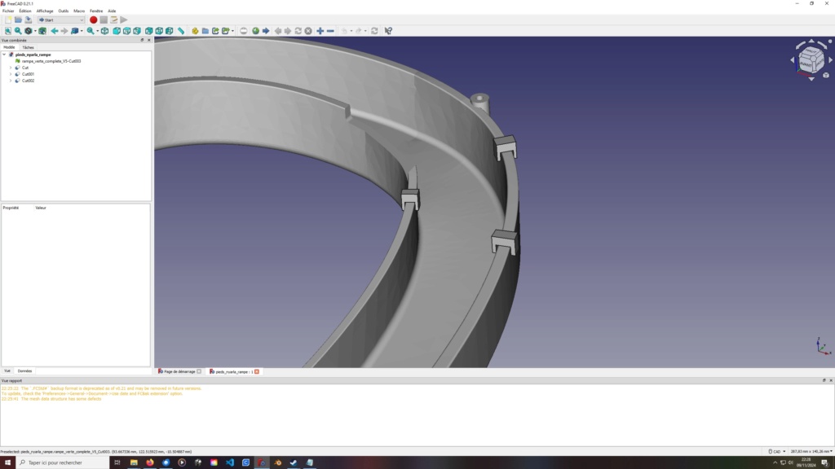Go back to previous selection (teal left arrow)
The width and height of the screenshot is (835, 469).
click(x=55, y=31)
